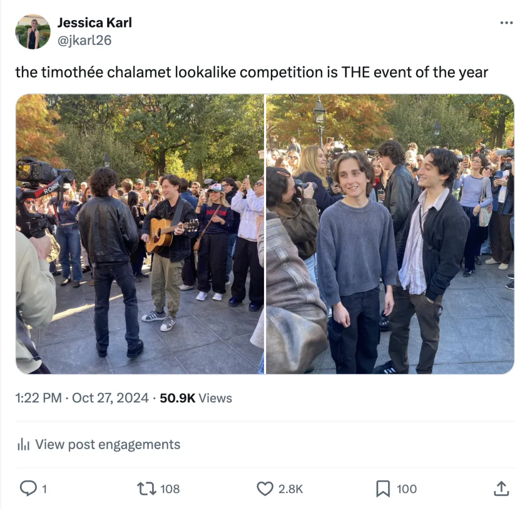Click the reply speech bubble icon
This screenshot has height=509, width=528.
point(29,488)
